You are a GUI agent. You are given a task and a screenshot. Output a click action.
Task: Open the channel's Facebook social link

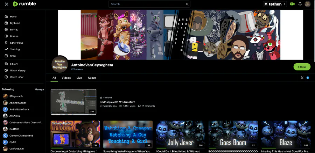[x=308, y=78]
